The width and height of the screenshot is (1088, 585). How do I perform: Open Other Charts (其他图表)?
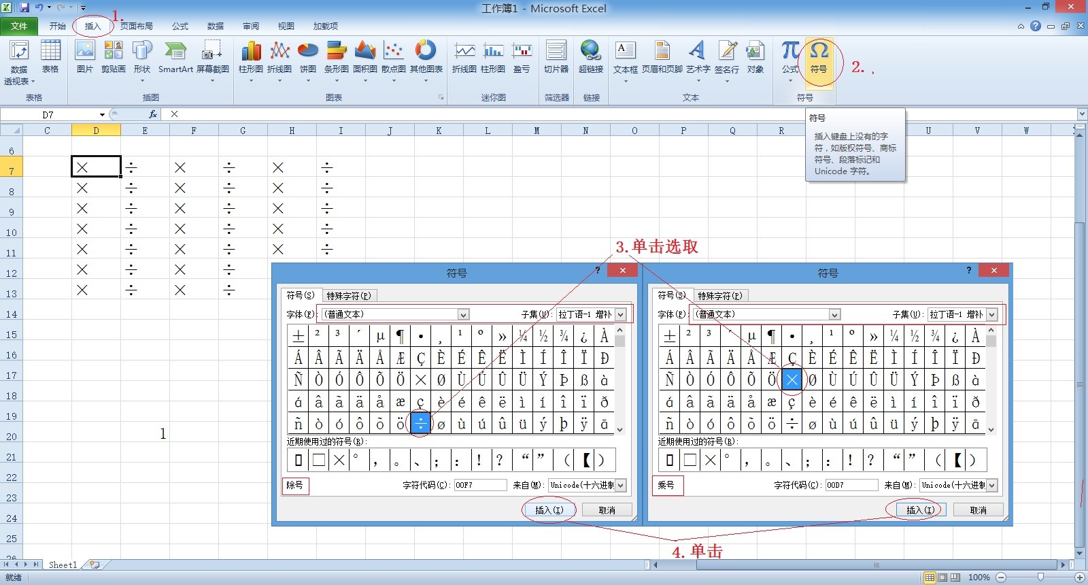tap(426, 61)
